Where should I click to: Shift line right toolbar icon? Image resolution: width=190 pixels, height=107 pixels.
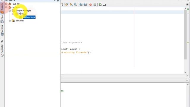coord(85,5)
